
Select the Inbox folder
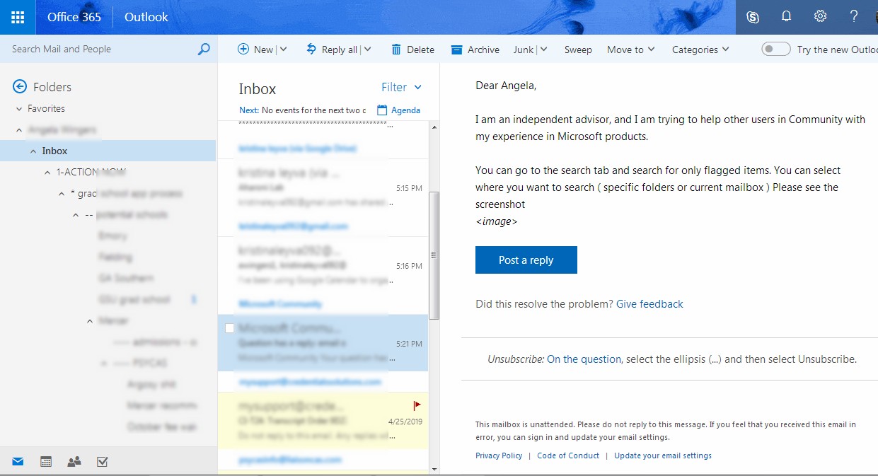coord(108,151)
